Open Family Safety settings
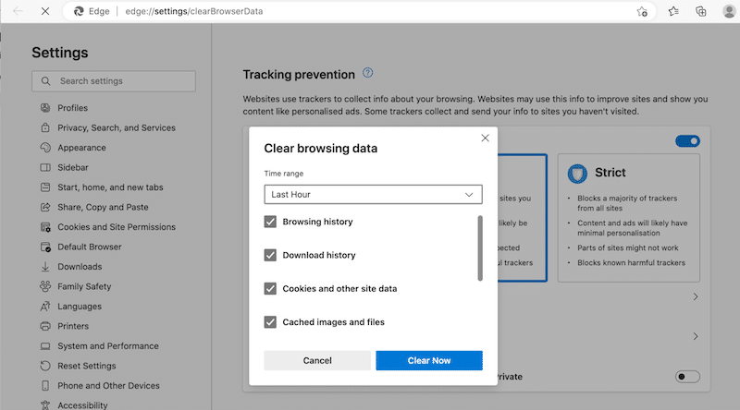Image resolution: width=740 pixels, height=410 pixels. pyautogui.click(x=84, y=286)
